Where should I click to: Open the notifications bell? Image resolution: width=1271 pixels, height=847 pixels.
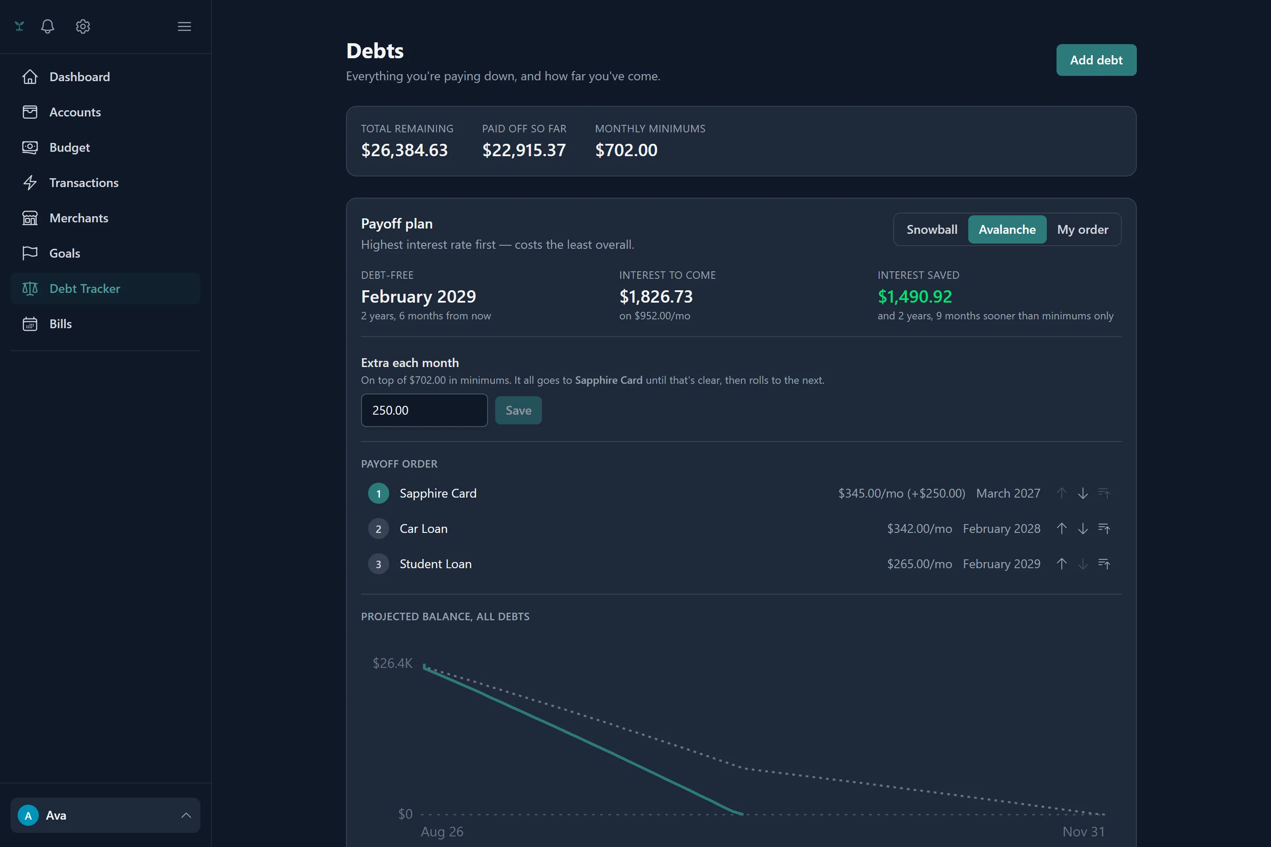(x=48, y=26)
